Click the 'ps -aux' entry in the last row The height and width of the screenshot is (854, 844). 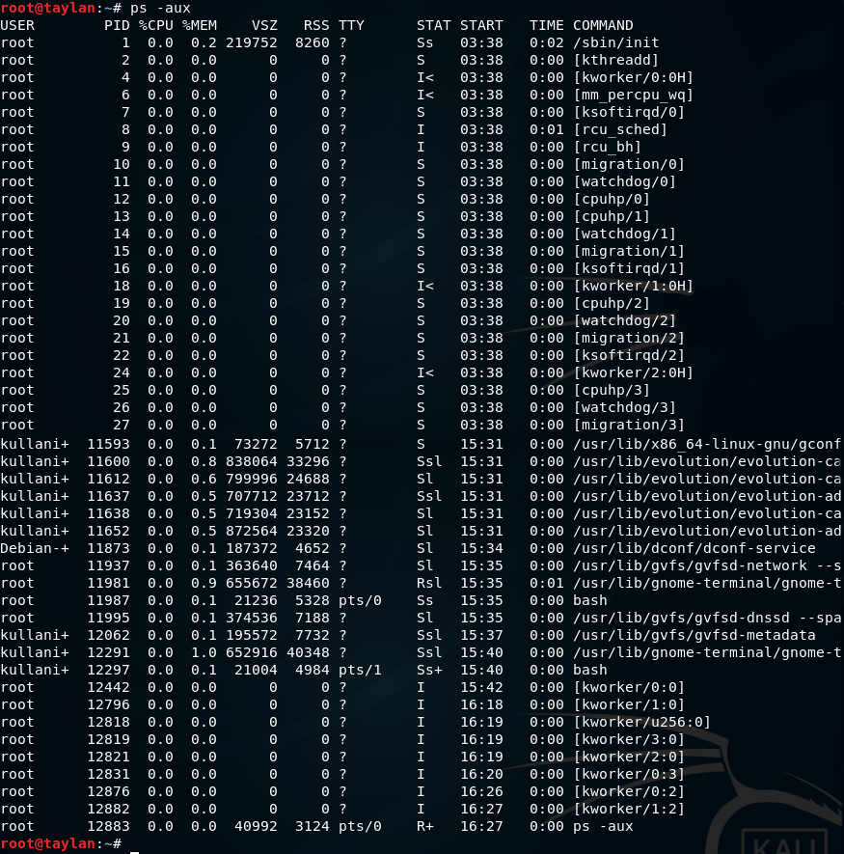click(x=603, y=827)
